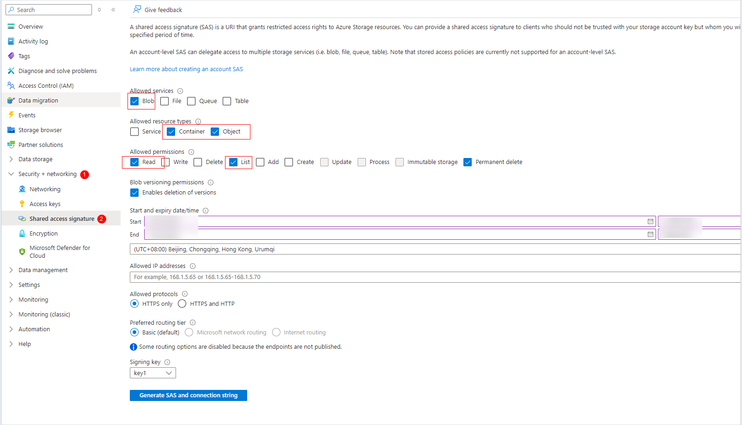Click info icon next to Allowed resource types
This screenshot has height=425, width=742.
[x=198, y=121]
